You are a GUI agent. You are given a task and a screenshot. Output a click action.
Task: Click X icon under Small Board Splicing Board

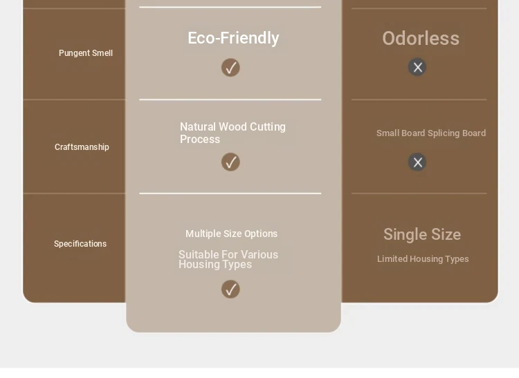417,162
